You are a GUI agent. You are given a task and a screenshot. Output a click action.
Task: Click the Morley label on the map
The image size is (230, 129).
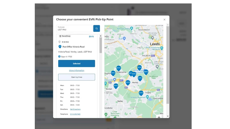135,83
